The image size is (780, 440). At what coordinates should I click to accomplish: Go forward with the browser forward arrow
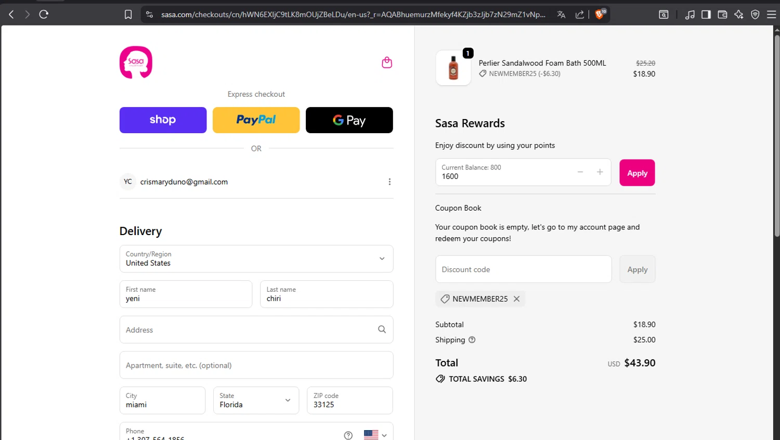point(28,15)
